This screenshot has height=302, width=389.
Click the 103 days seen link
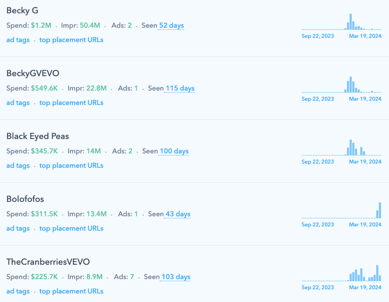coord(176,277)
